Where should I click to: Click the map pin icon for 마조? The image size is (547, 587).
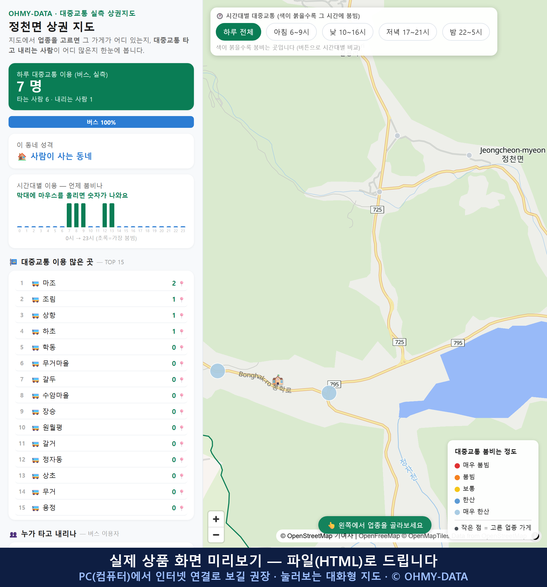click(182, 283)
